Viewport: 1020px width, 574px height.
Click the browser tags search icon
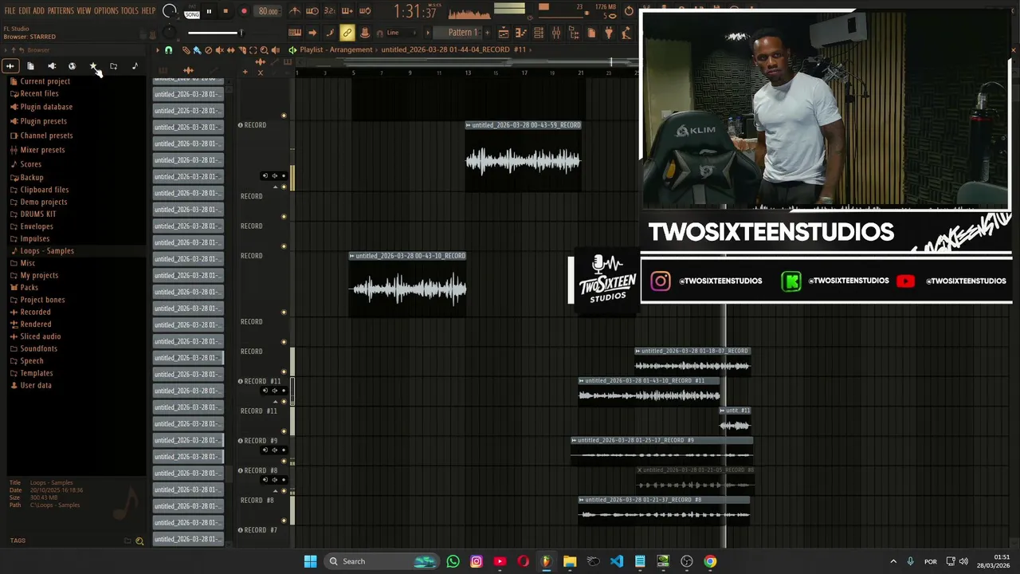139,541
